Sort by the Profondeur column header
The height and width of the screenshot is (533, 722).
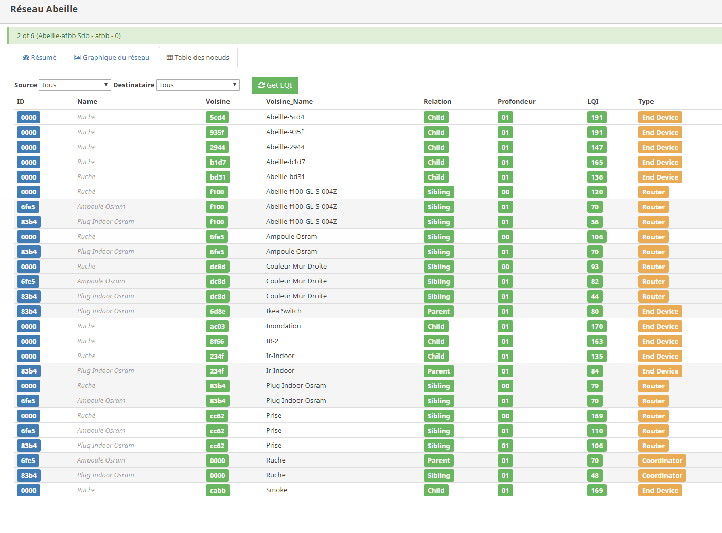(x=517, y=101)
